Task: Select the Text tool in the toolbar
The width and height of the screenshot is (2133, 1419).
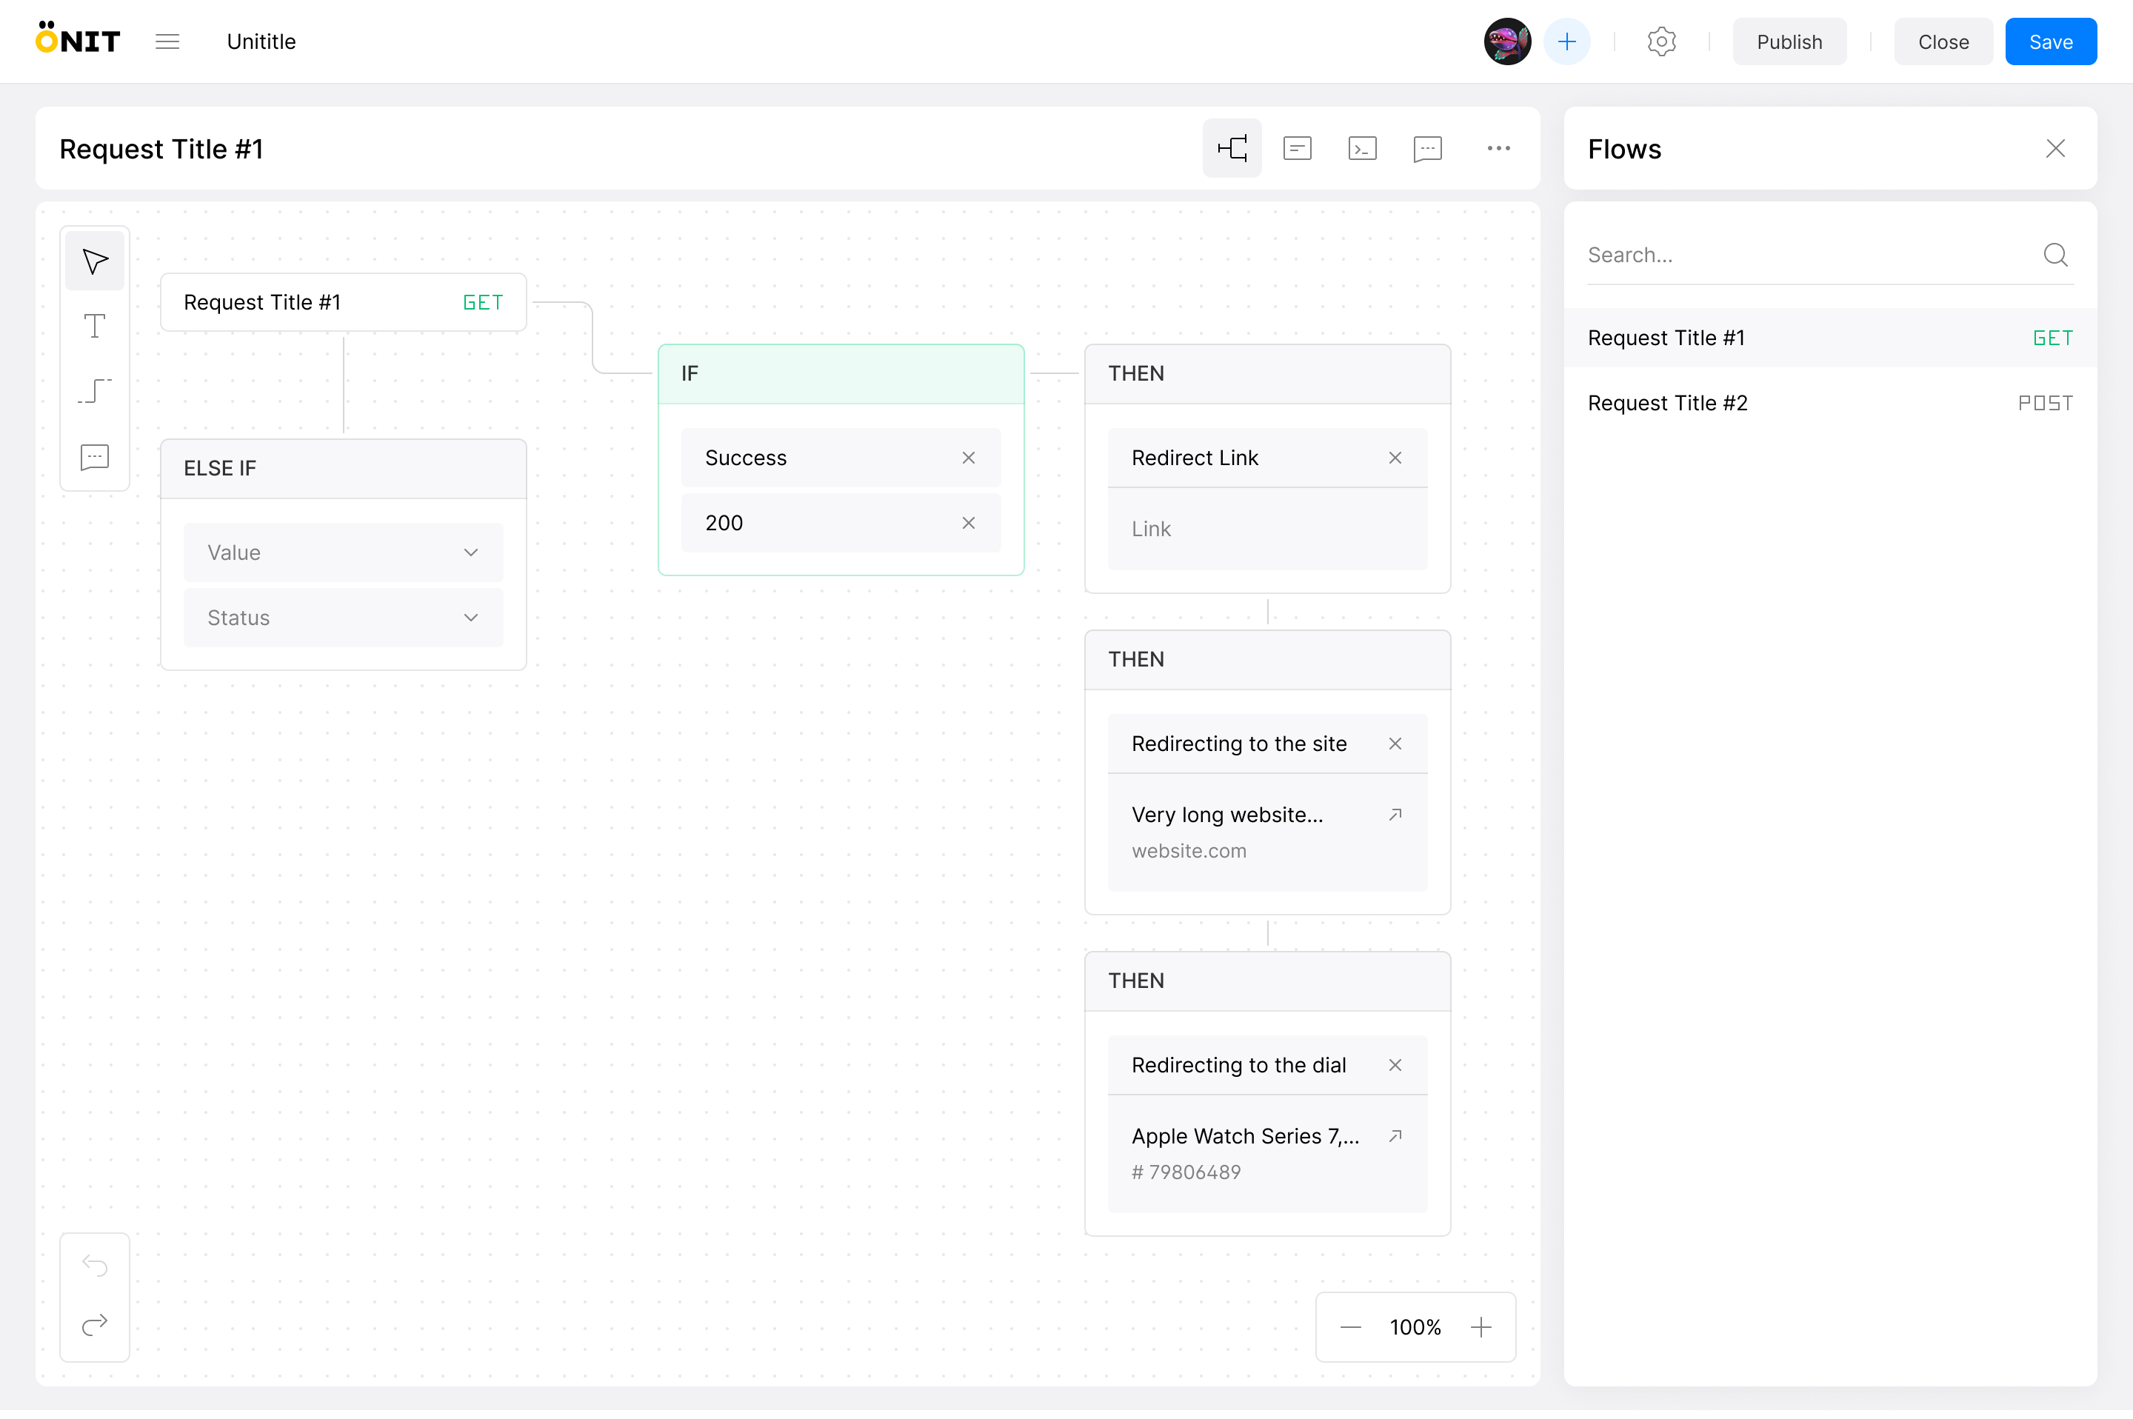Action: [x=94, y=326]
